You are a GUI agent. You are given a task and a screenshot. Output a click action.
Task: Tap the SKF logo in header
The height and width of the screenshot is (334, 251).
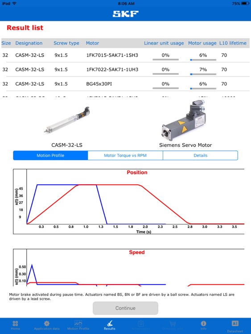click(x=126, y=14)
